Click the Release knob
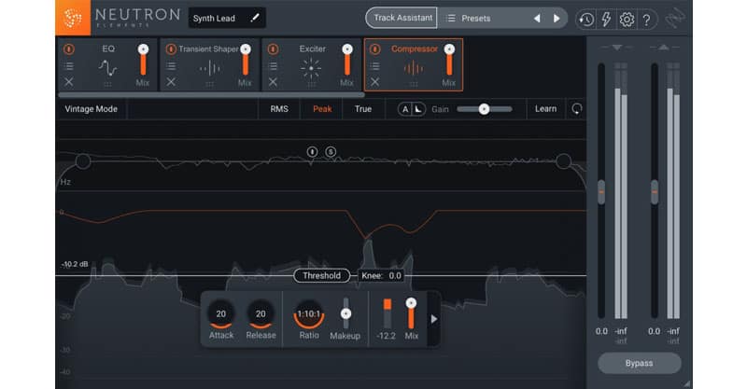This screenshot has height=389, width=747. pyautogui.click(x=261, y=314)
